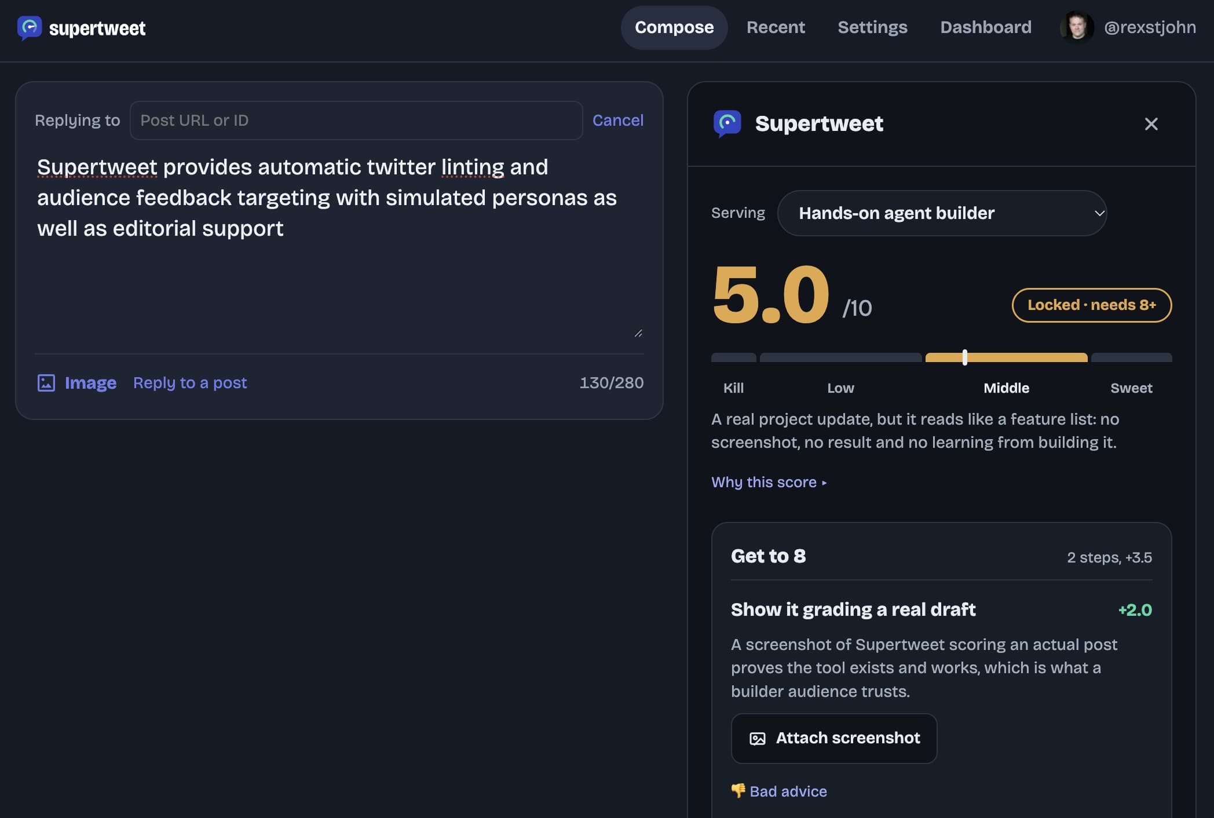Click the Image label link
This screenshot has height=818, width=1214.
click(90, 383)
